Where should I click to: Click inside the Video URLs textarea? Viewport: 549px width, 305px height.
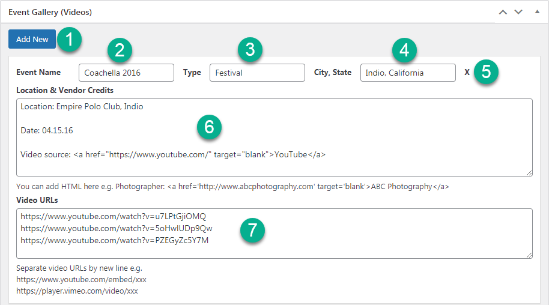(274, 234)
